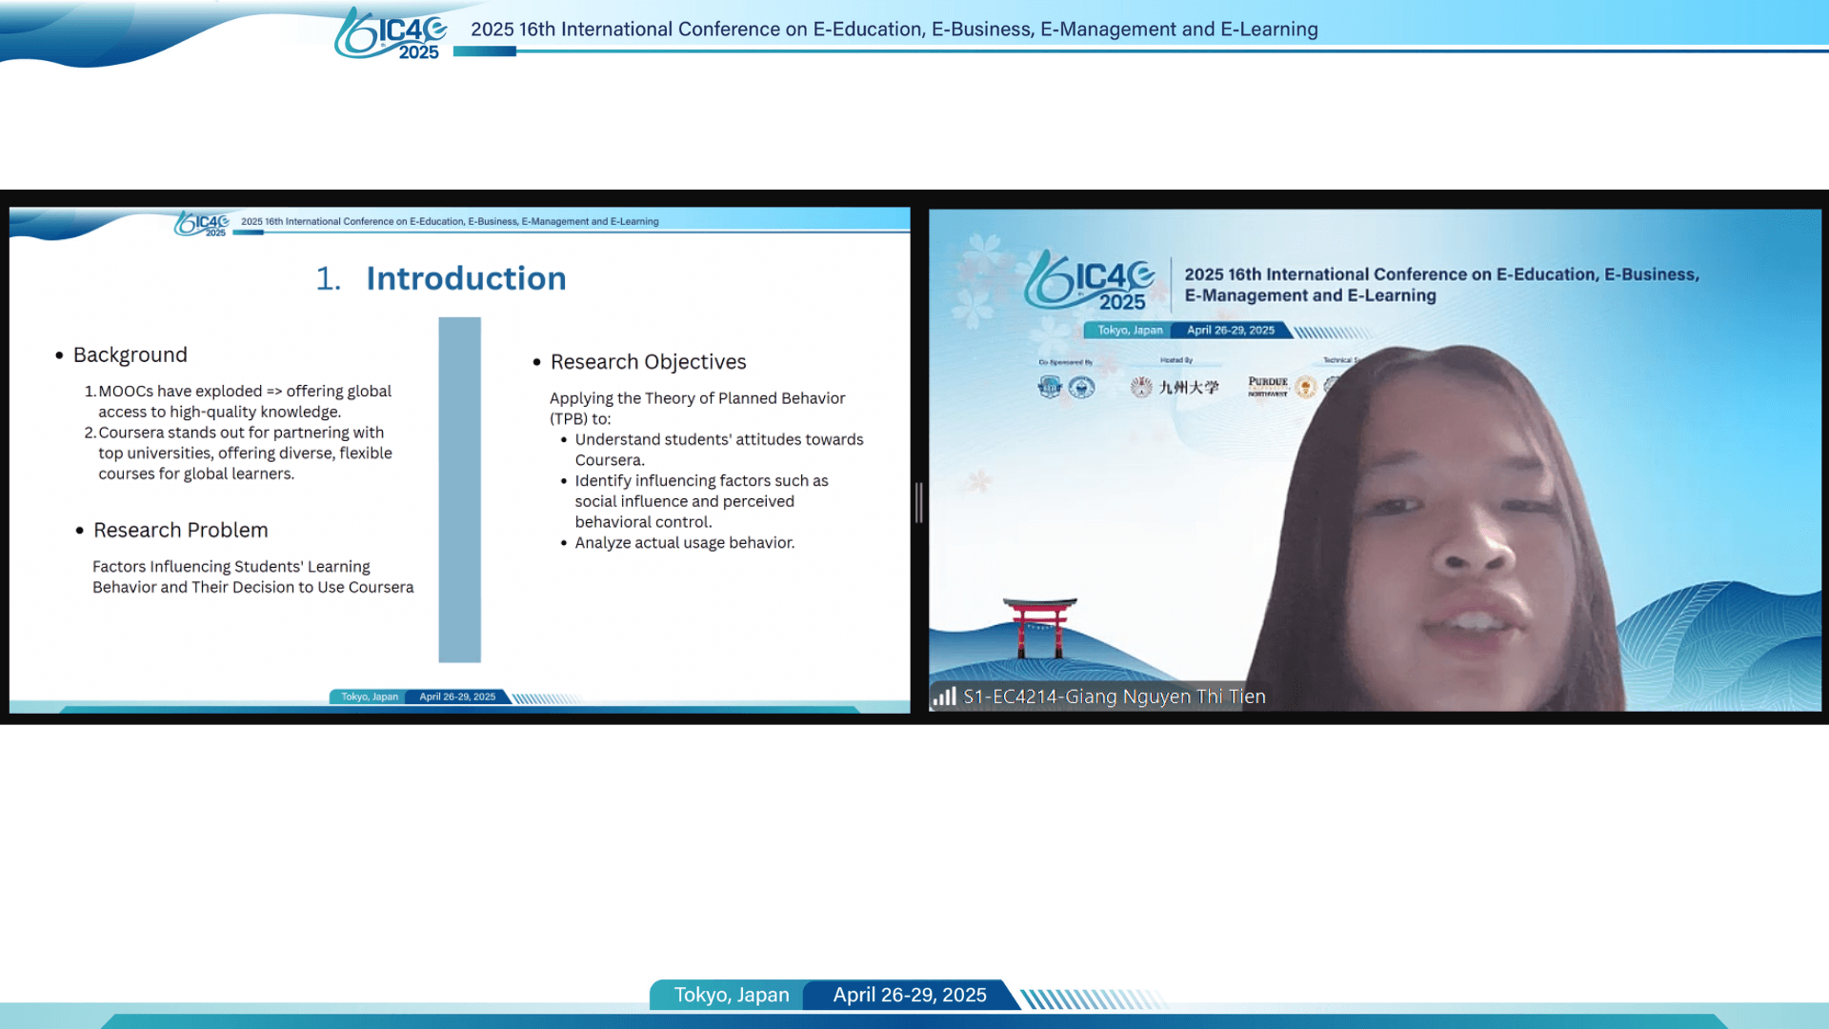1829x1029 pixels.
Task: Click the first co-sponsor round emblem
Action: [x=1050, y=387]
